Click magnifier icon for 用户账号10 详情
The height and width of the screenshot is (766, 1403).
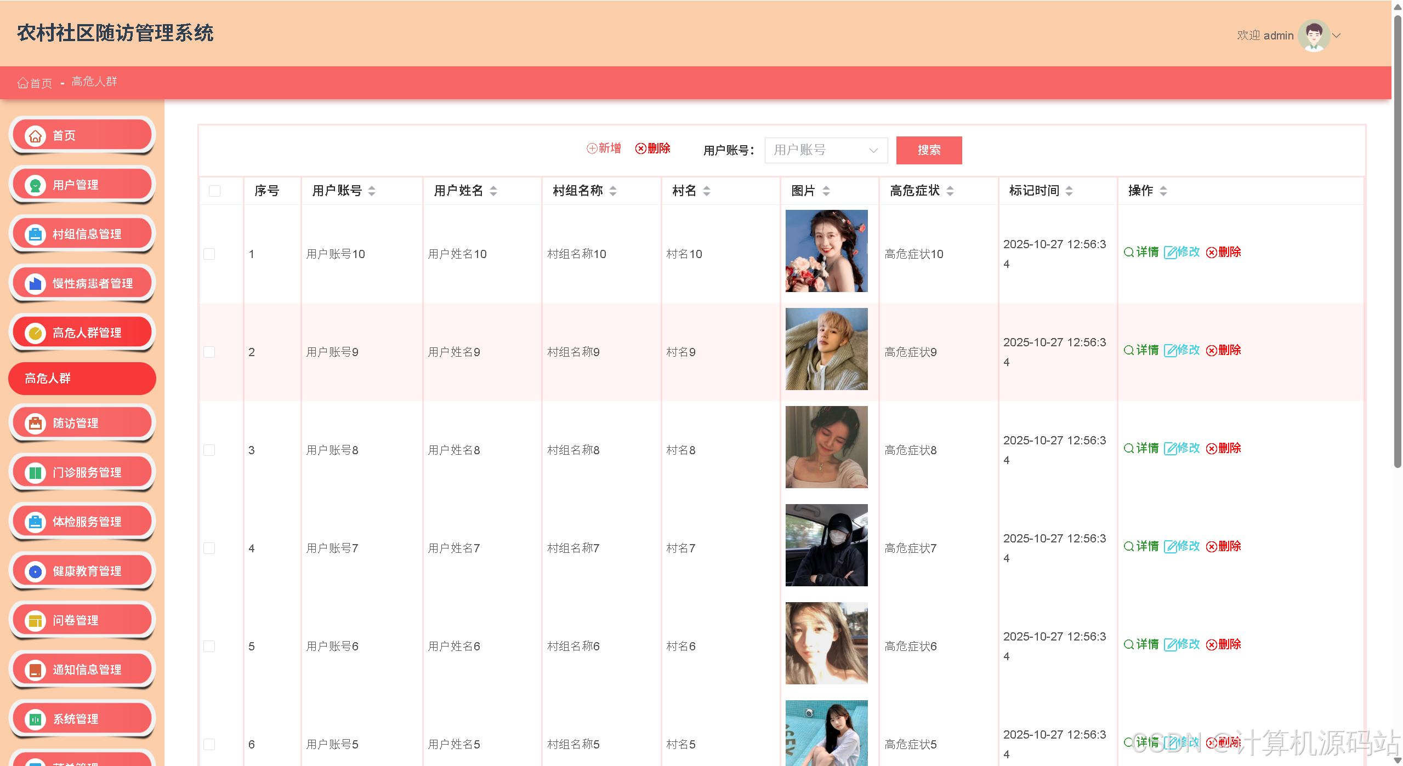(x=1129, y=252)
